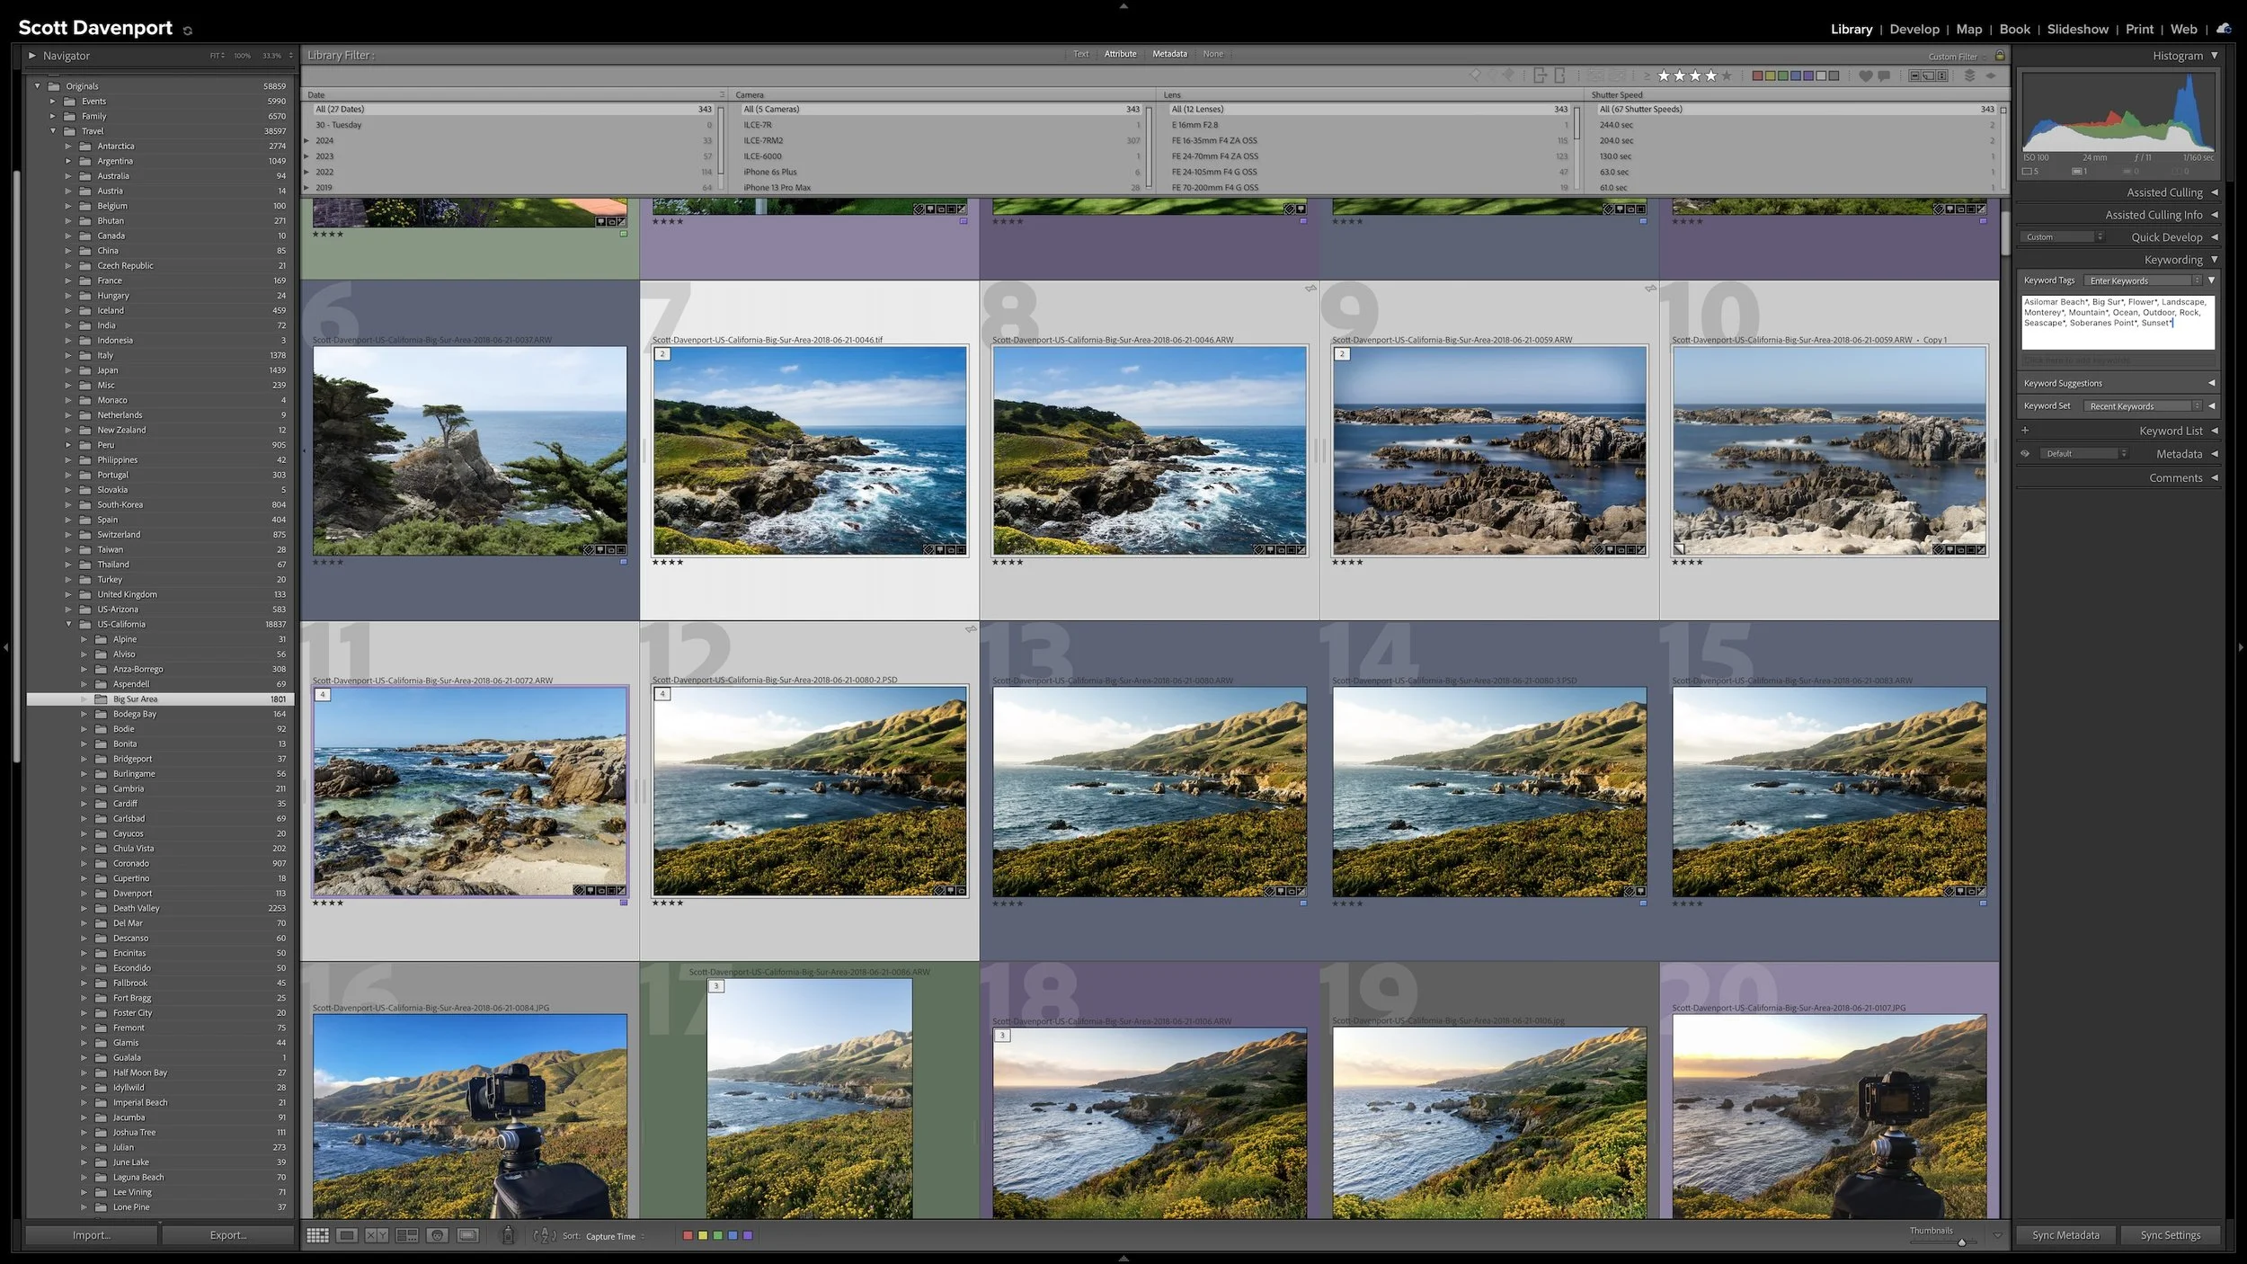This screenshot has width=2247, height=1264.
Task: Select the lone cypress photo thumbnail 0037.ARW
Action: pyautogui.click(x=470, y=450)
